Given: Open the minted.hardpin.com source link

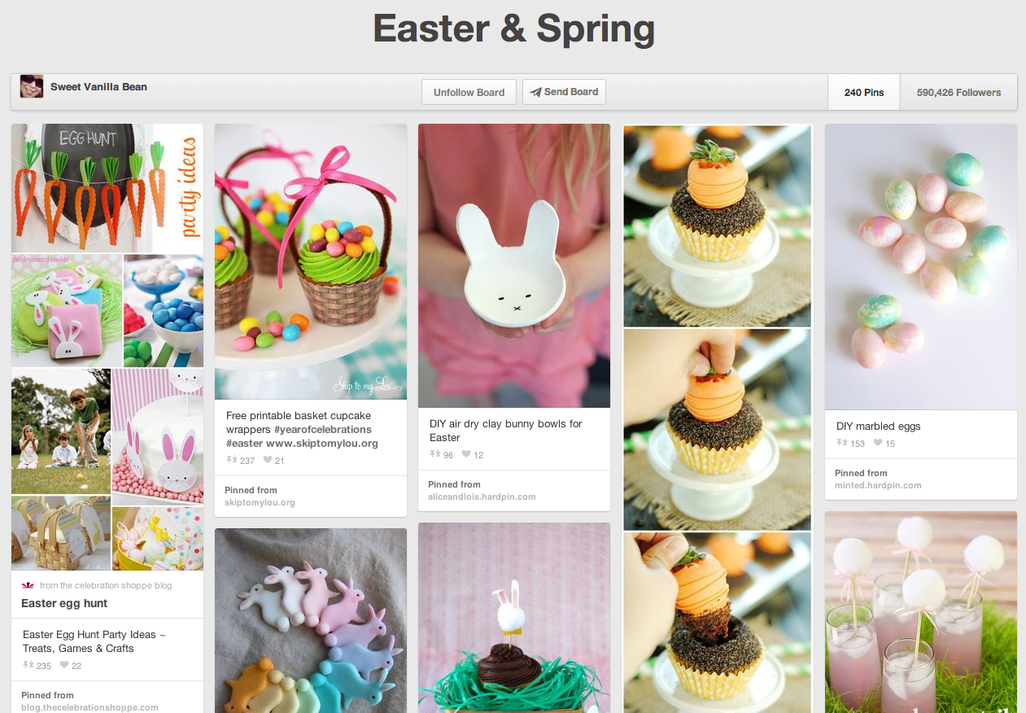Looking at the screenshot, I should click(878, 485).
